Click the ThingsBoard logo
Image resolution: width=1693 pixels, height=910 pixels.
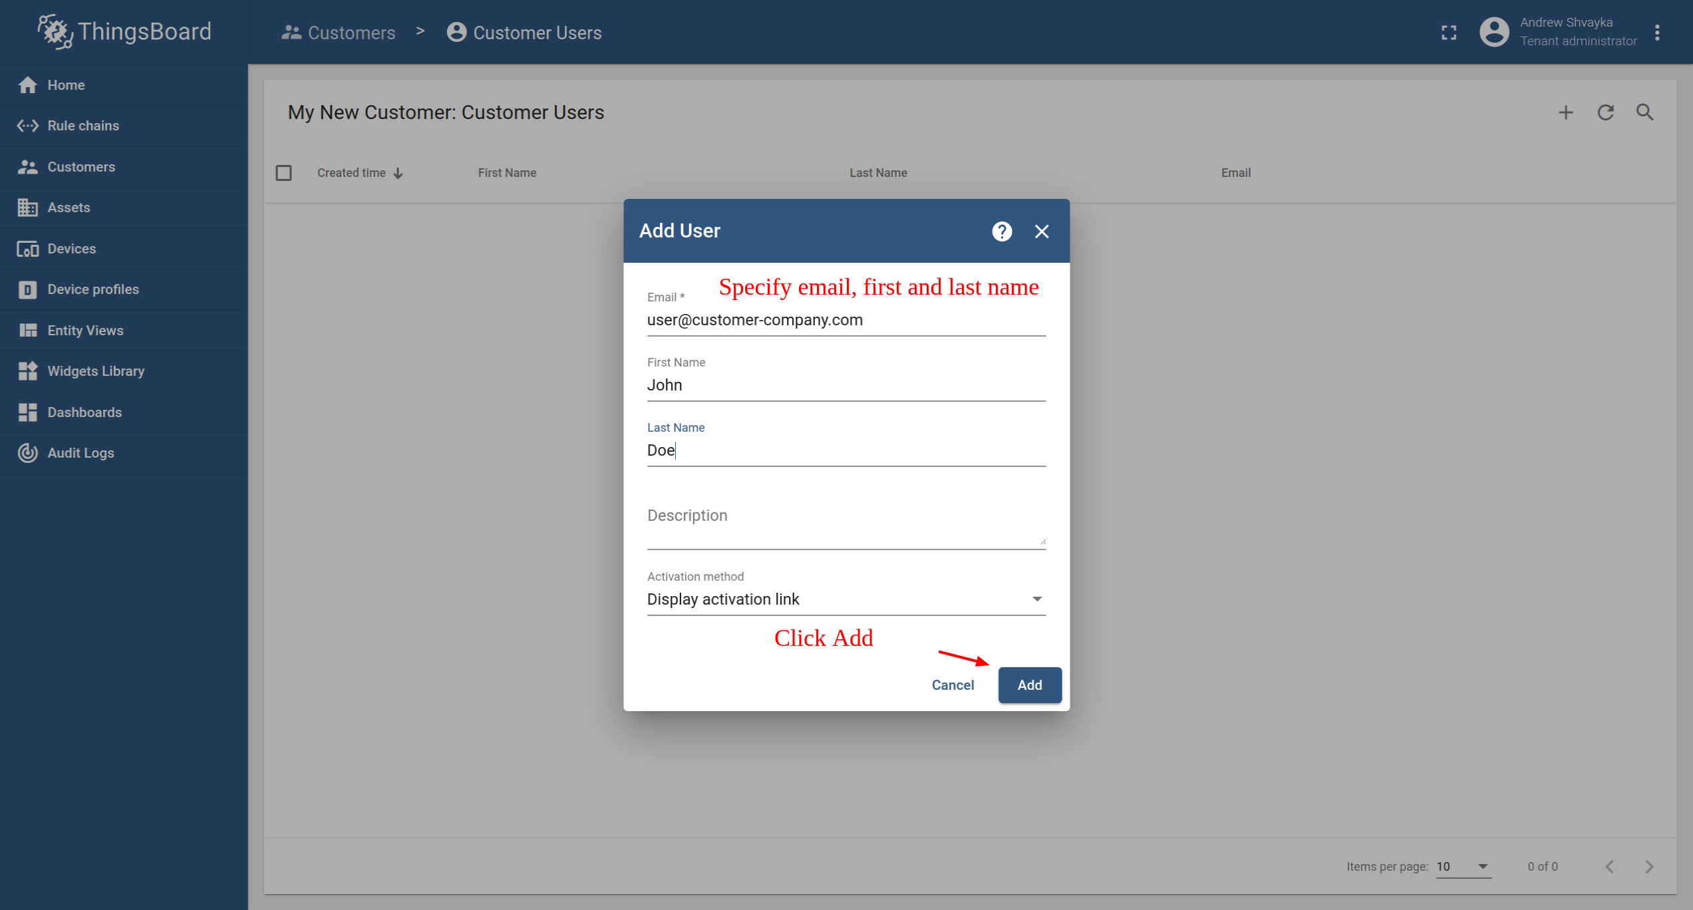(124, 32)
